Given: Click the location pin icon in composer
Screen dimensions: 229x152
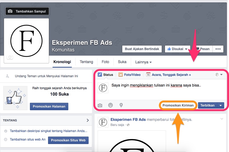Looking at the screenshot, I should (x=121, y=105).
